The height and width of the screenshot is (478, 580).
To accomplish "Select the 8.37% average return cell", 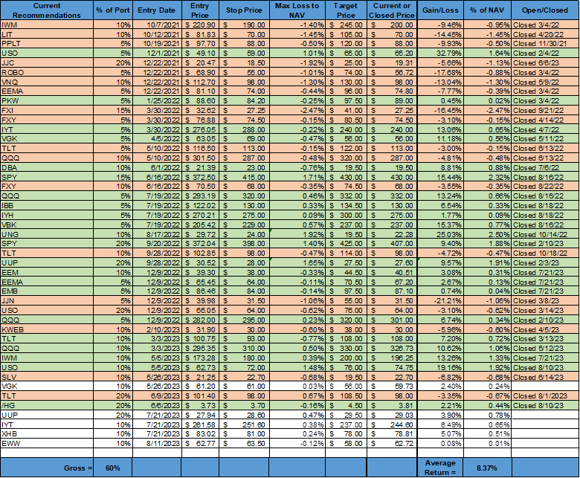I will 487,468.
